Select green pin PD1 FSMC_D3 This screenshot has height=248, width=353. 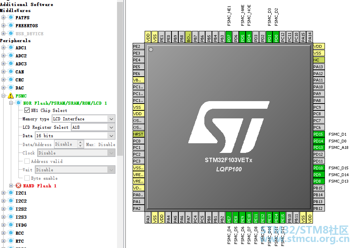point(269,37)
